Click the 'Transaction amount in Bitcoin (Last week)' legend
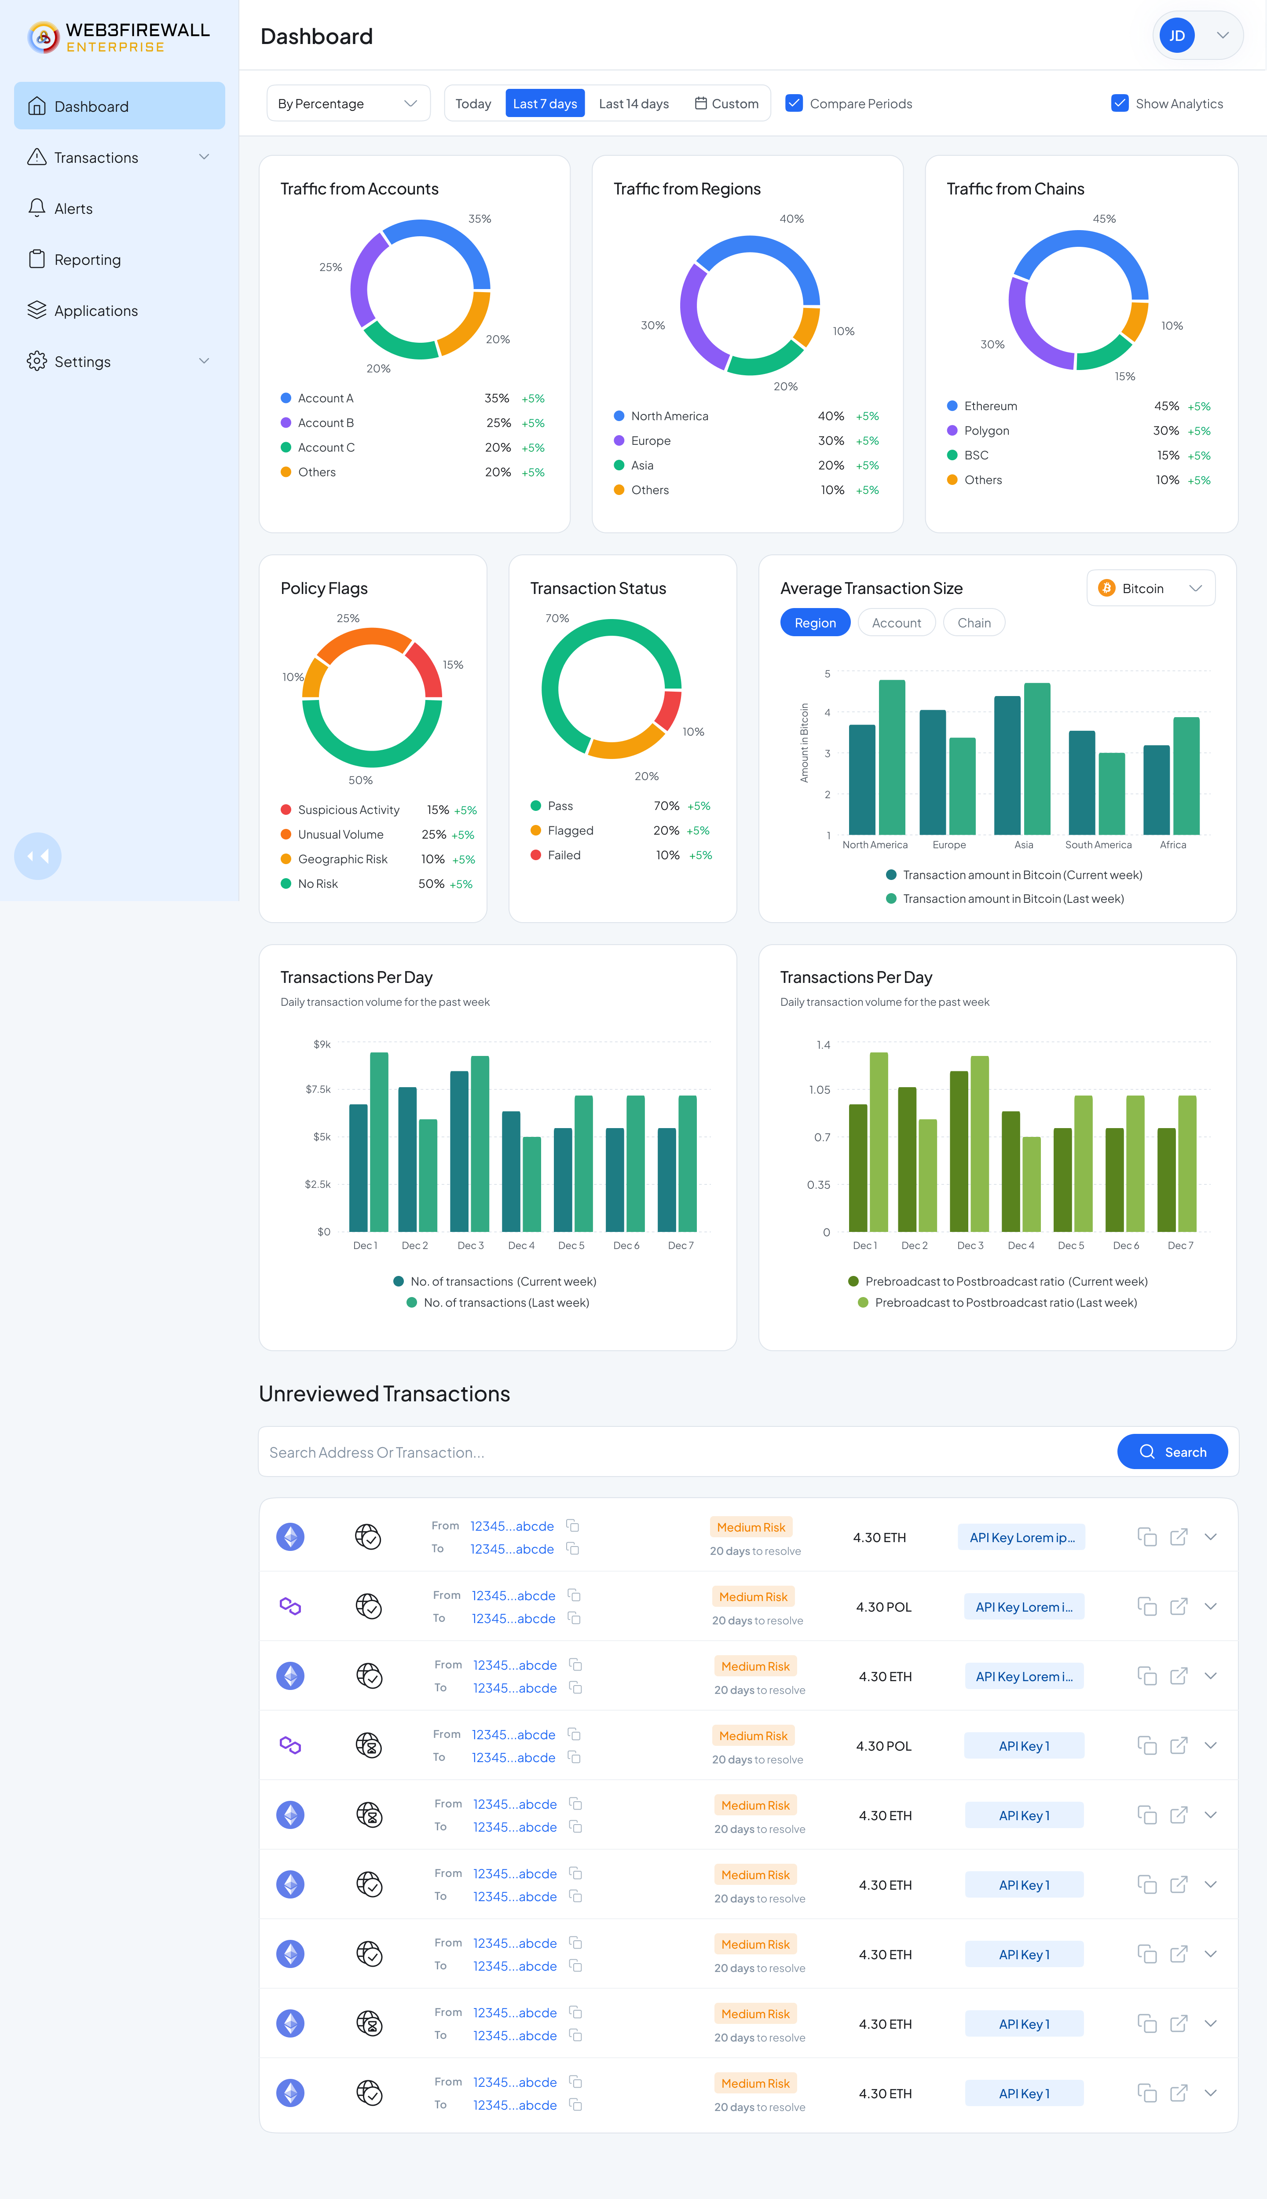This screenshot has height=2199, width=1267. (1005, 898)
